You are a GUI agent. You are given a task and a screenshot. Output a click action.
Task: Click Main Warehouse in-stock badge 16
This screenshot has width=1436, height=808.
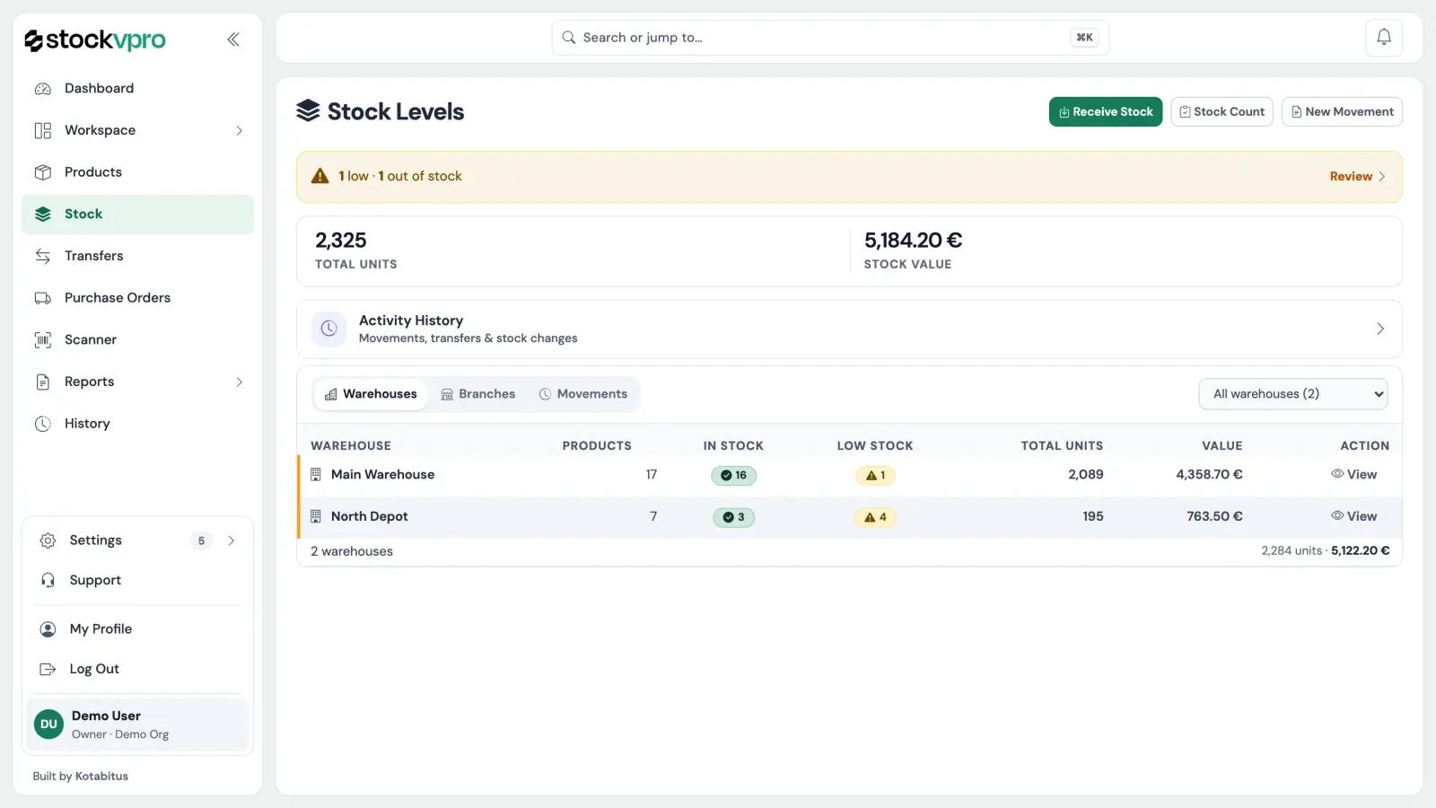(733, 476)
